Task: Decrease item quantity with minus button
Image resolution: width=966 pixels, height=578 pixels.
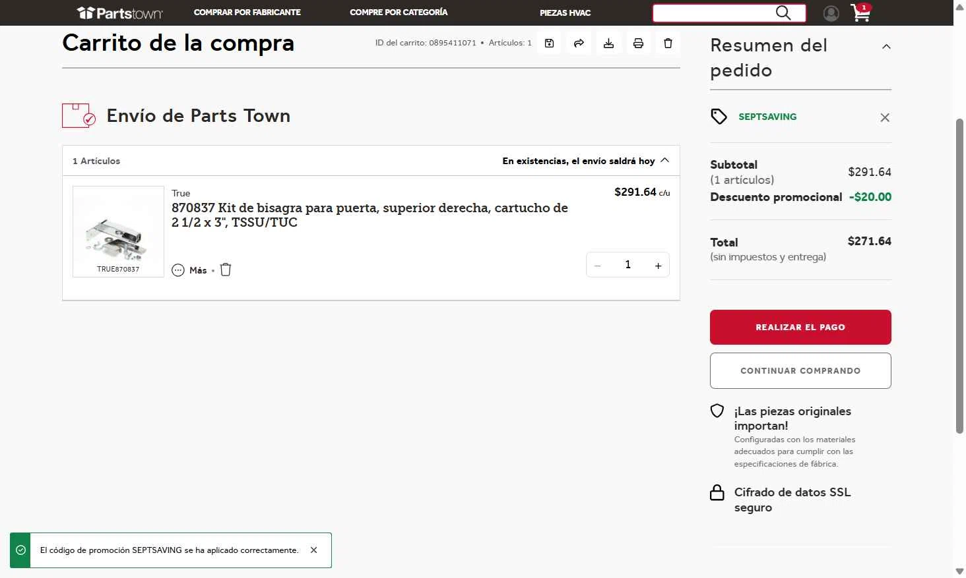Action: point(598,266)
